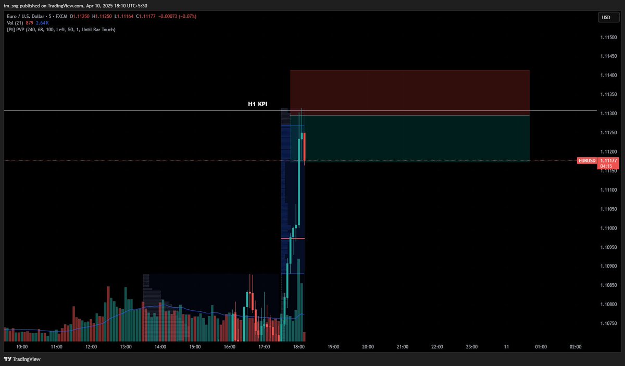Click the 1.11350 price axis label
Screen dimensions: 625x366
[609, 94]
